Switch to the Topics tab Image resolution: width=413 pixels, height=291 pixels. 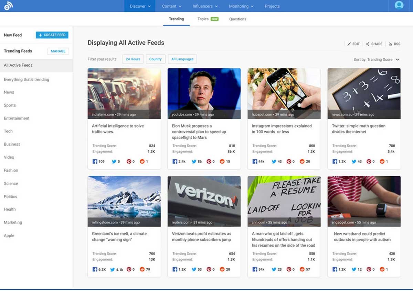pyautogui.click(x=208, y=19)
